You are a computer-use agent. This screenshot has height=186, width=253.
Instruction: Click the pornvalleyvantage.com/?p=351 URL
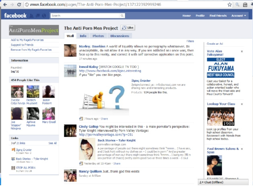pyautogui.click(x=106, y=135)
